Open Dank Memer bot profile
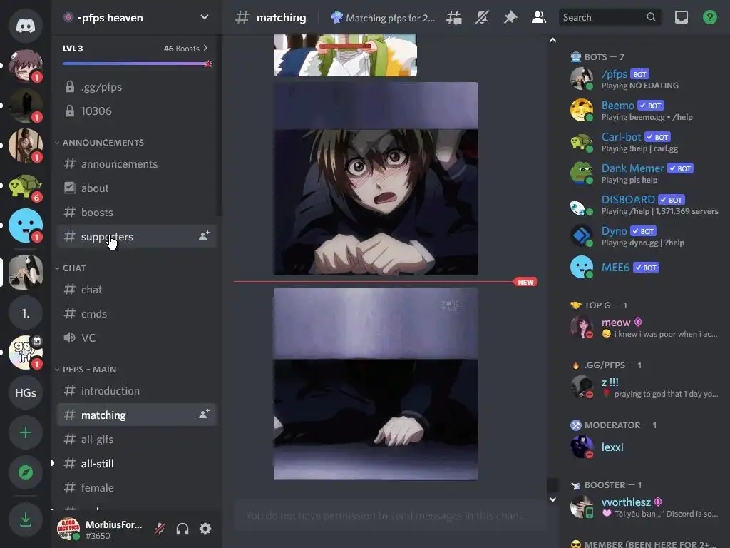 pyautogui.click(x=645, y=173)
